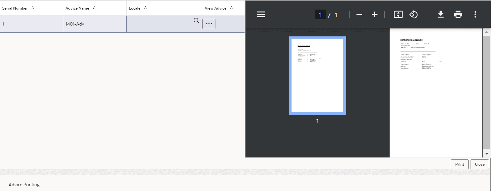This screenshot has width=491, height=191.
Task: Sort by Advice Name column arrows
Action: click(94, 8)
